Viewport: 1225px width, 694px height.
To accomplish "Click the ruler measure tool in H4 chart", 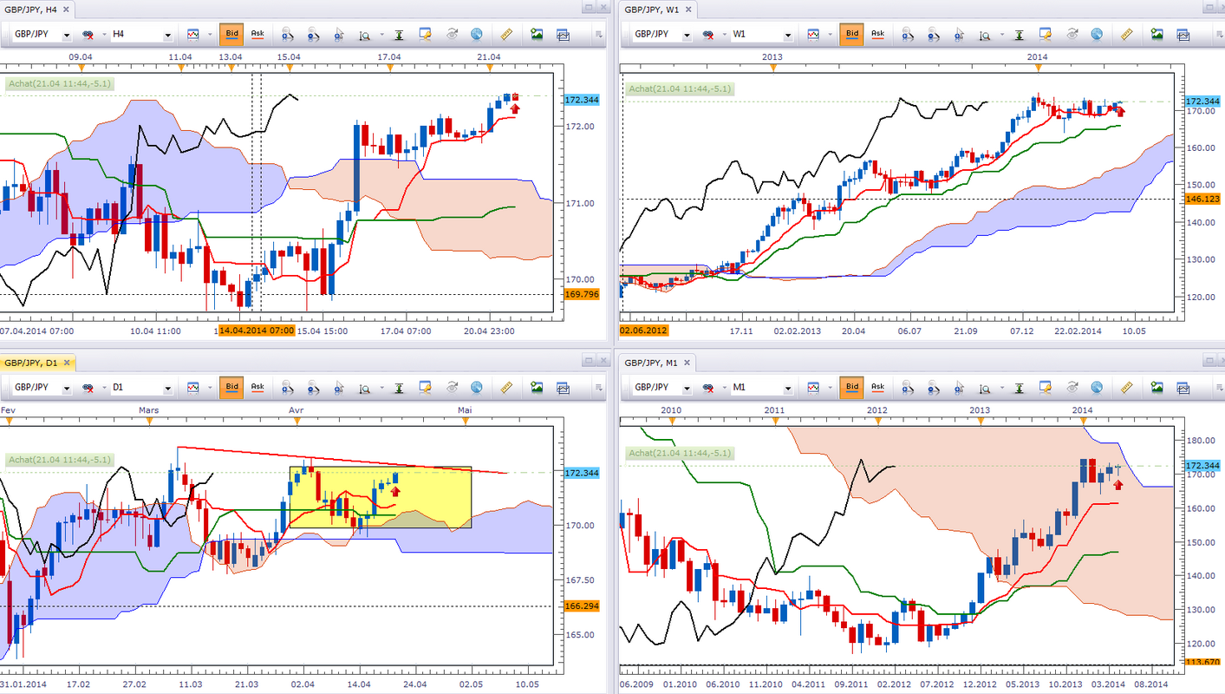I will [x=507, y=35].
